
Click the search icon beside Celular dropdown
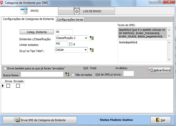click(92, 50)
